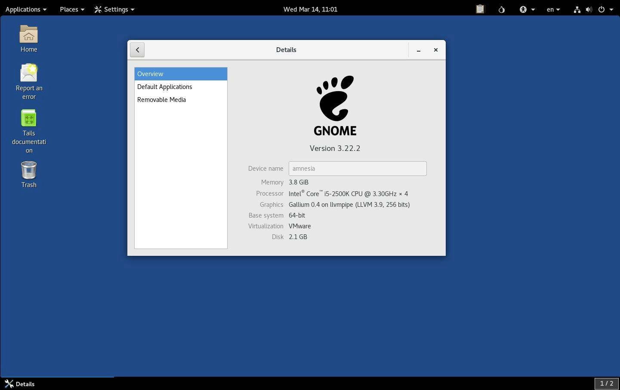
Task: Switch to Default Applications panel
Action: click(x=181, y=87)
